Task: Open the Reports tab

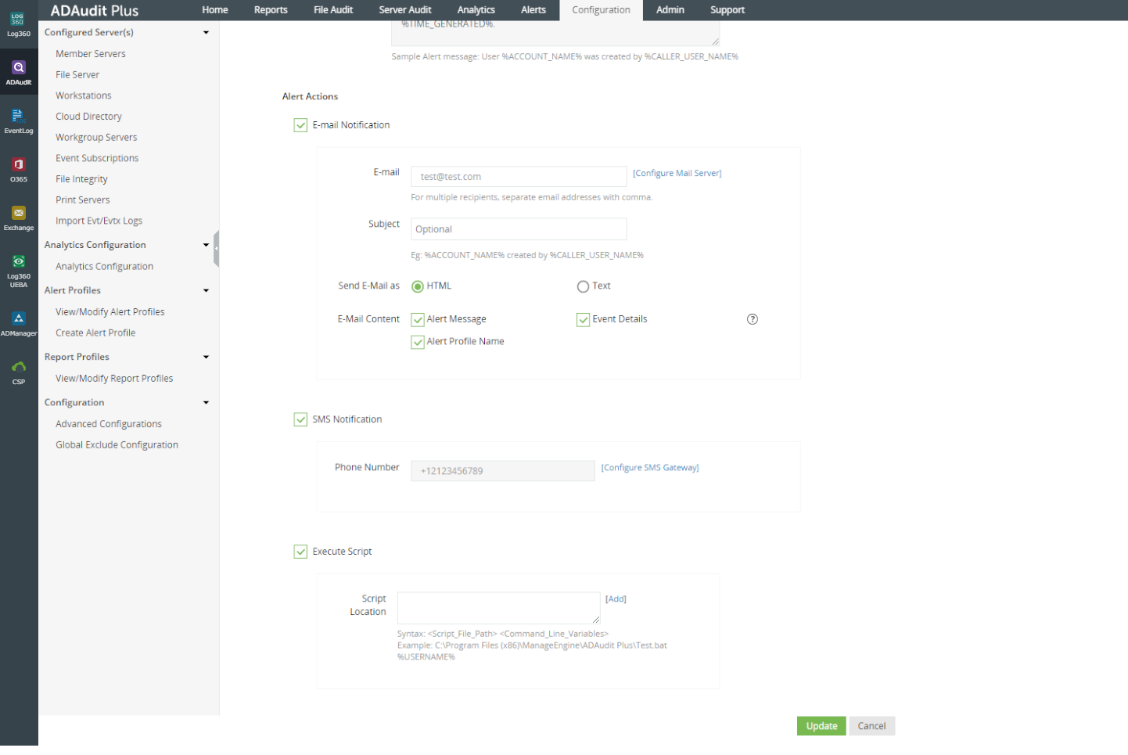Action: point(271,10)
